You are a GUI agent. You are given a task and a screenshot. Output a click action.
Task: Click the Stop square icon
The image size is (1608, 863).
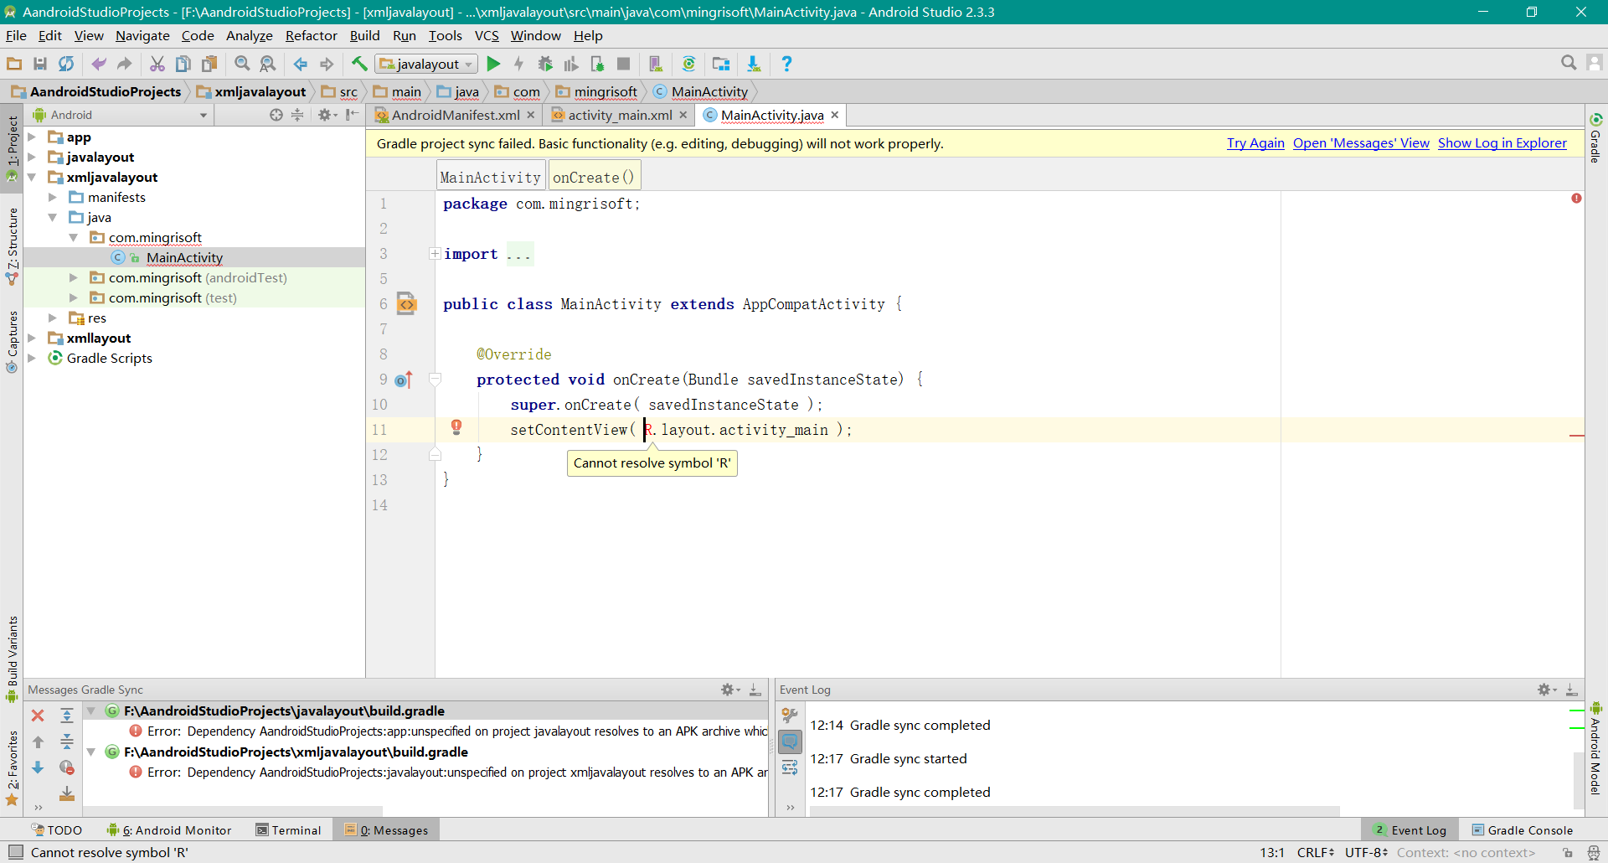623,64
